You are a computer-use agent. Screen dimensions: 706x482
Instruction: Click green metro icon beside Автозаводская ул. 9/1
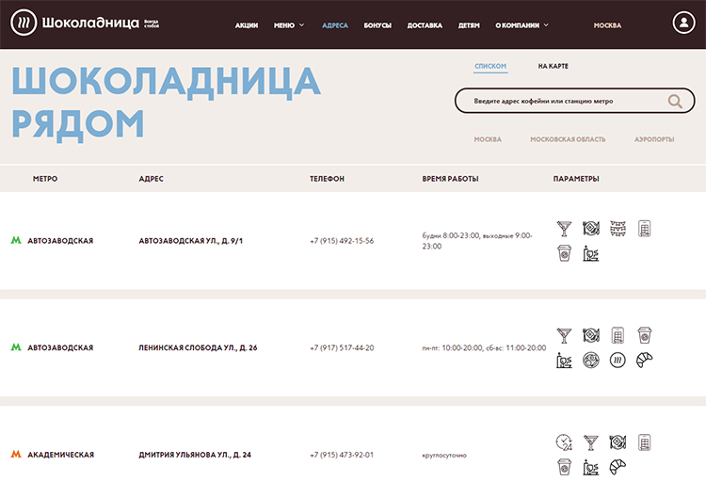point(16,240)
